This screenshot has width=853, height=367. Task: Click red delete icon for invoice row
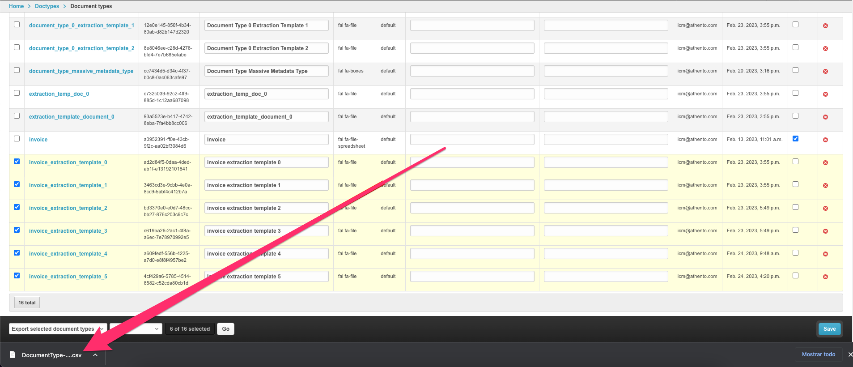pos(825,140)
